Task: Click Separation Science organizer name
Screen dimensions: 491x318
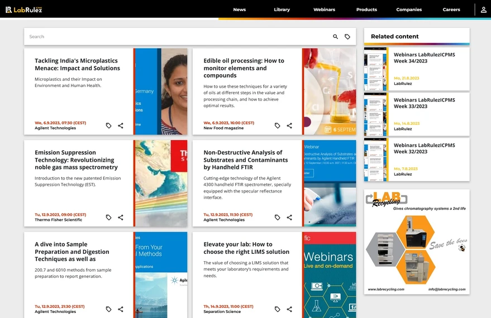Action: [222, 312]
